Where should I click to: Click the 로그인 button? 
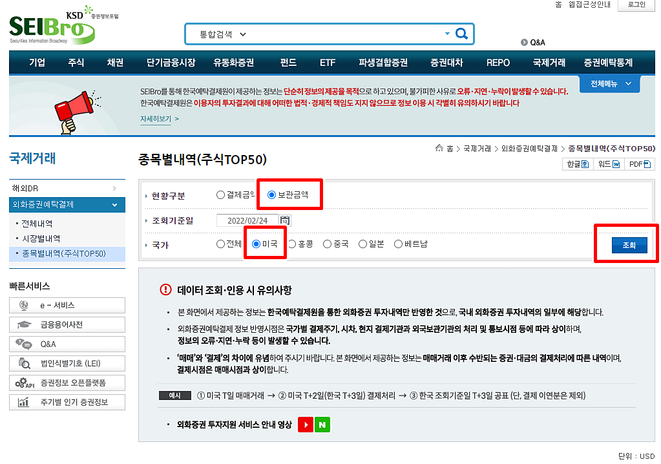point(636,5)
